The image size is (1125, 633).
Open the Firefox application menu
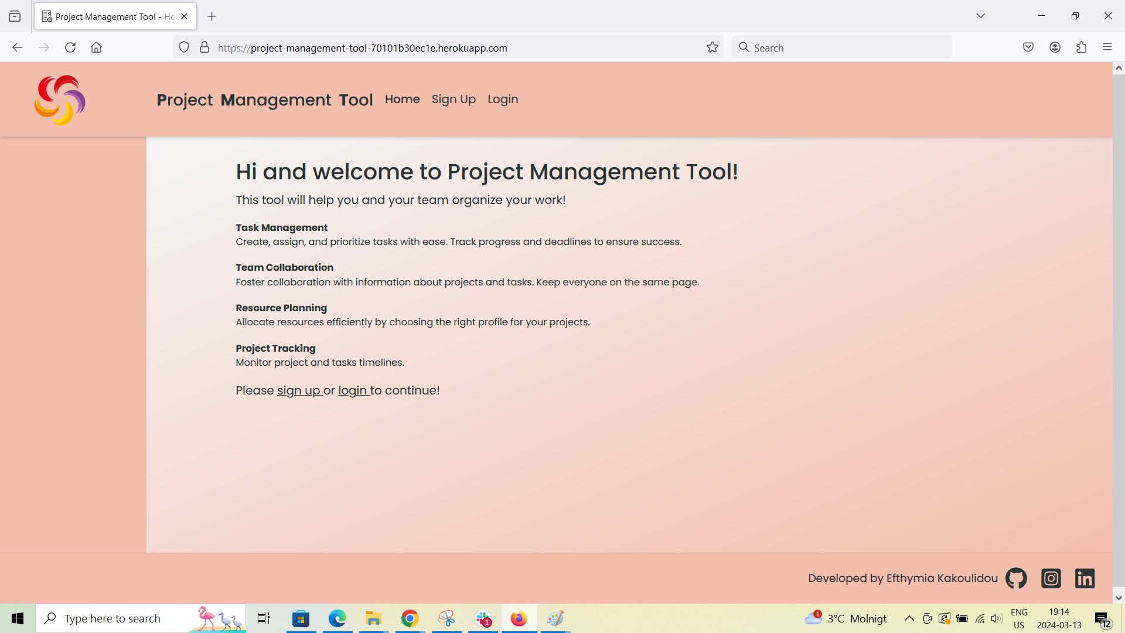(x=1107, y=47)
